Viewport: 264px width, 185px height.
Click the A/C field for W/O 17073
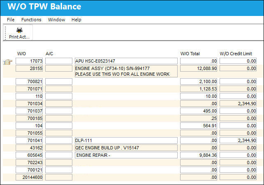[x=59, y=61]
